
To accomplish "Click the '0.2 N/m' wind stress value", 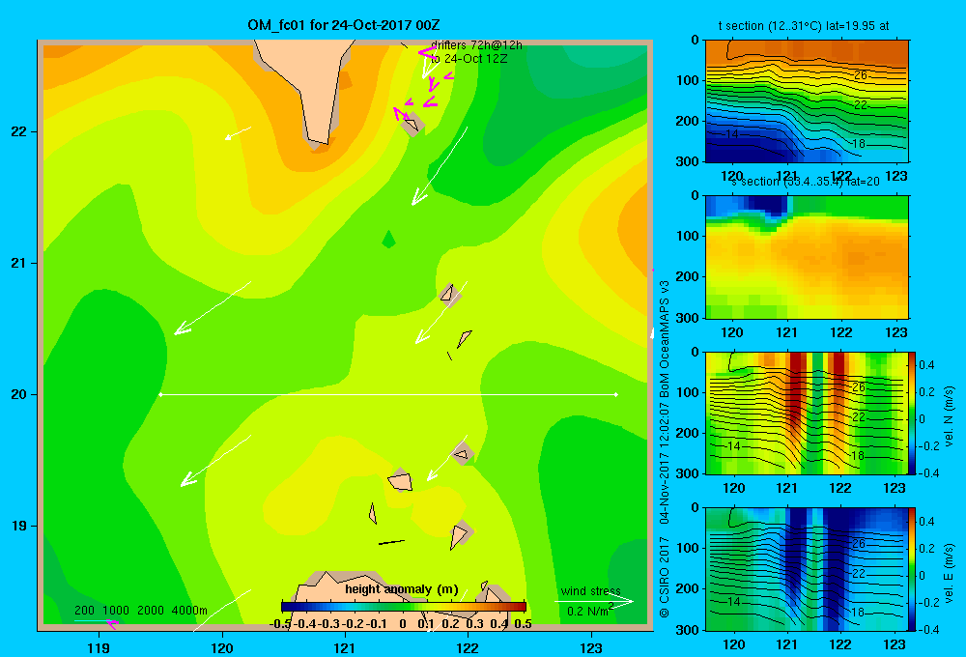I will (x=589, y=611).
